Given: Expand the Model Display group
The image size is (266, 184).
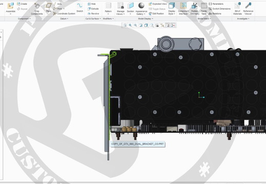Looking at the screenshot, I should coord(146,18).
